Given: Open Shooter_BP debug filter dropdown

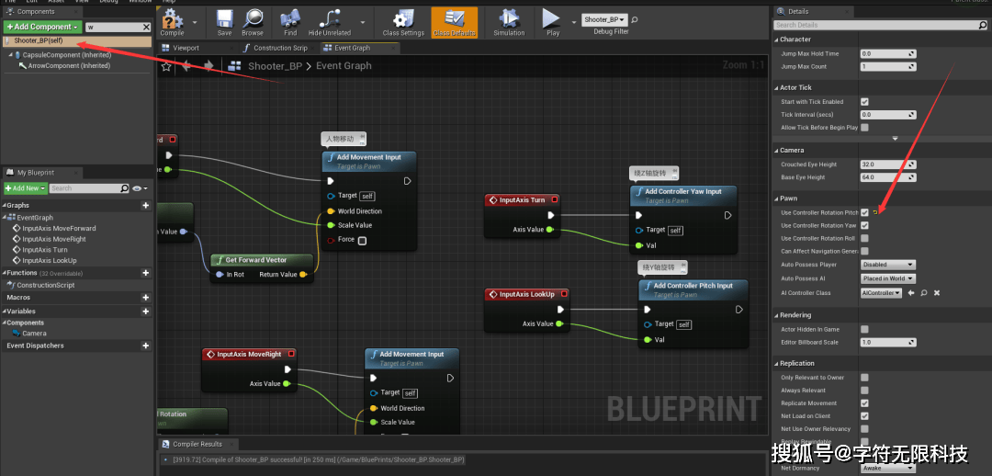Looking at the screenshot, I should (x=604, y=19).
